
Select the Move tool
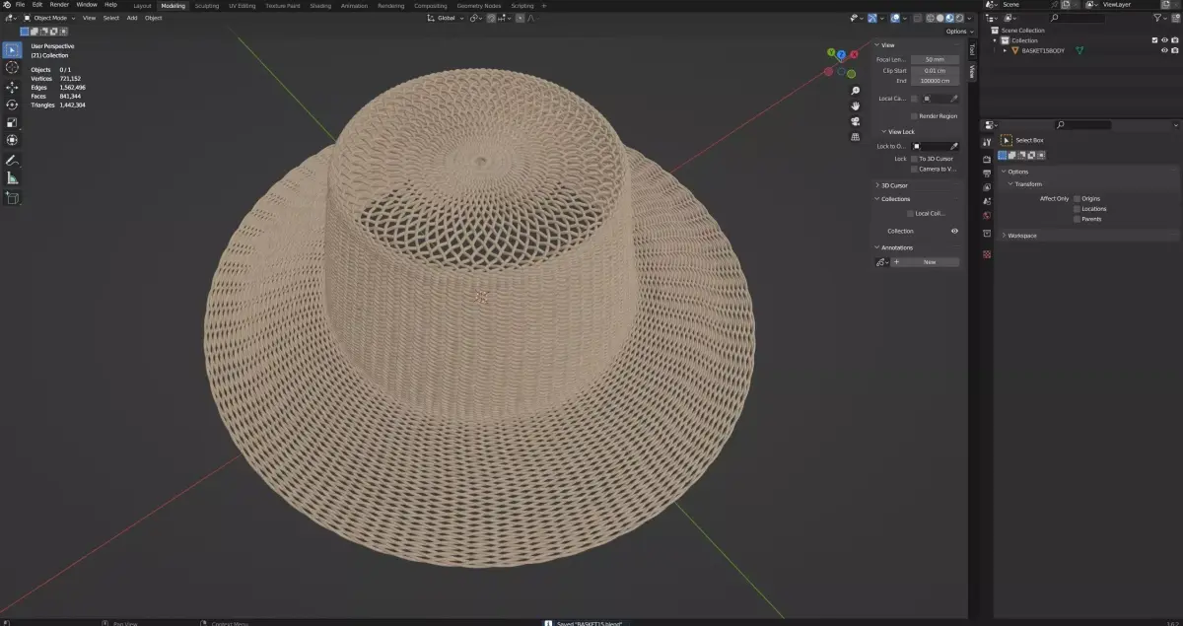click(12, 88)
